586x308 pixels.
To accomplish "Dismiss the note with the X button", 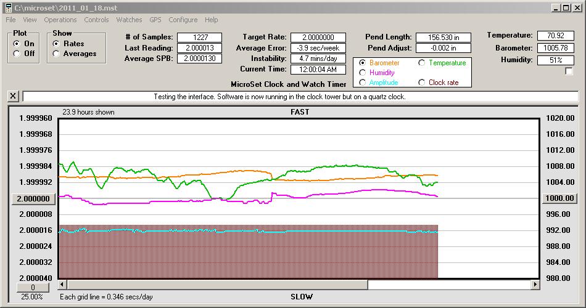I will tap(13, 96).
